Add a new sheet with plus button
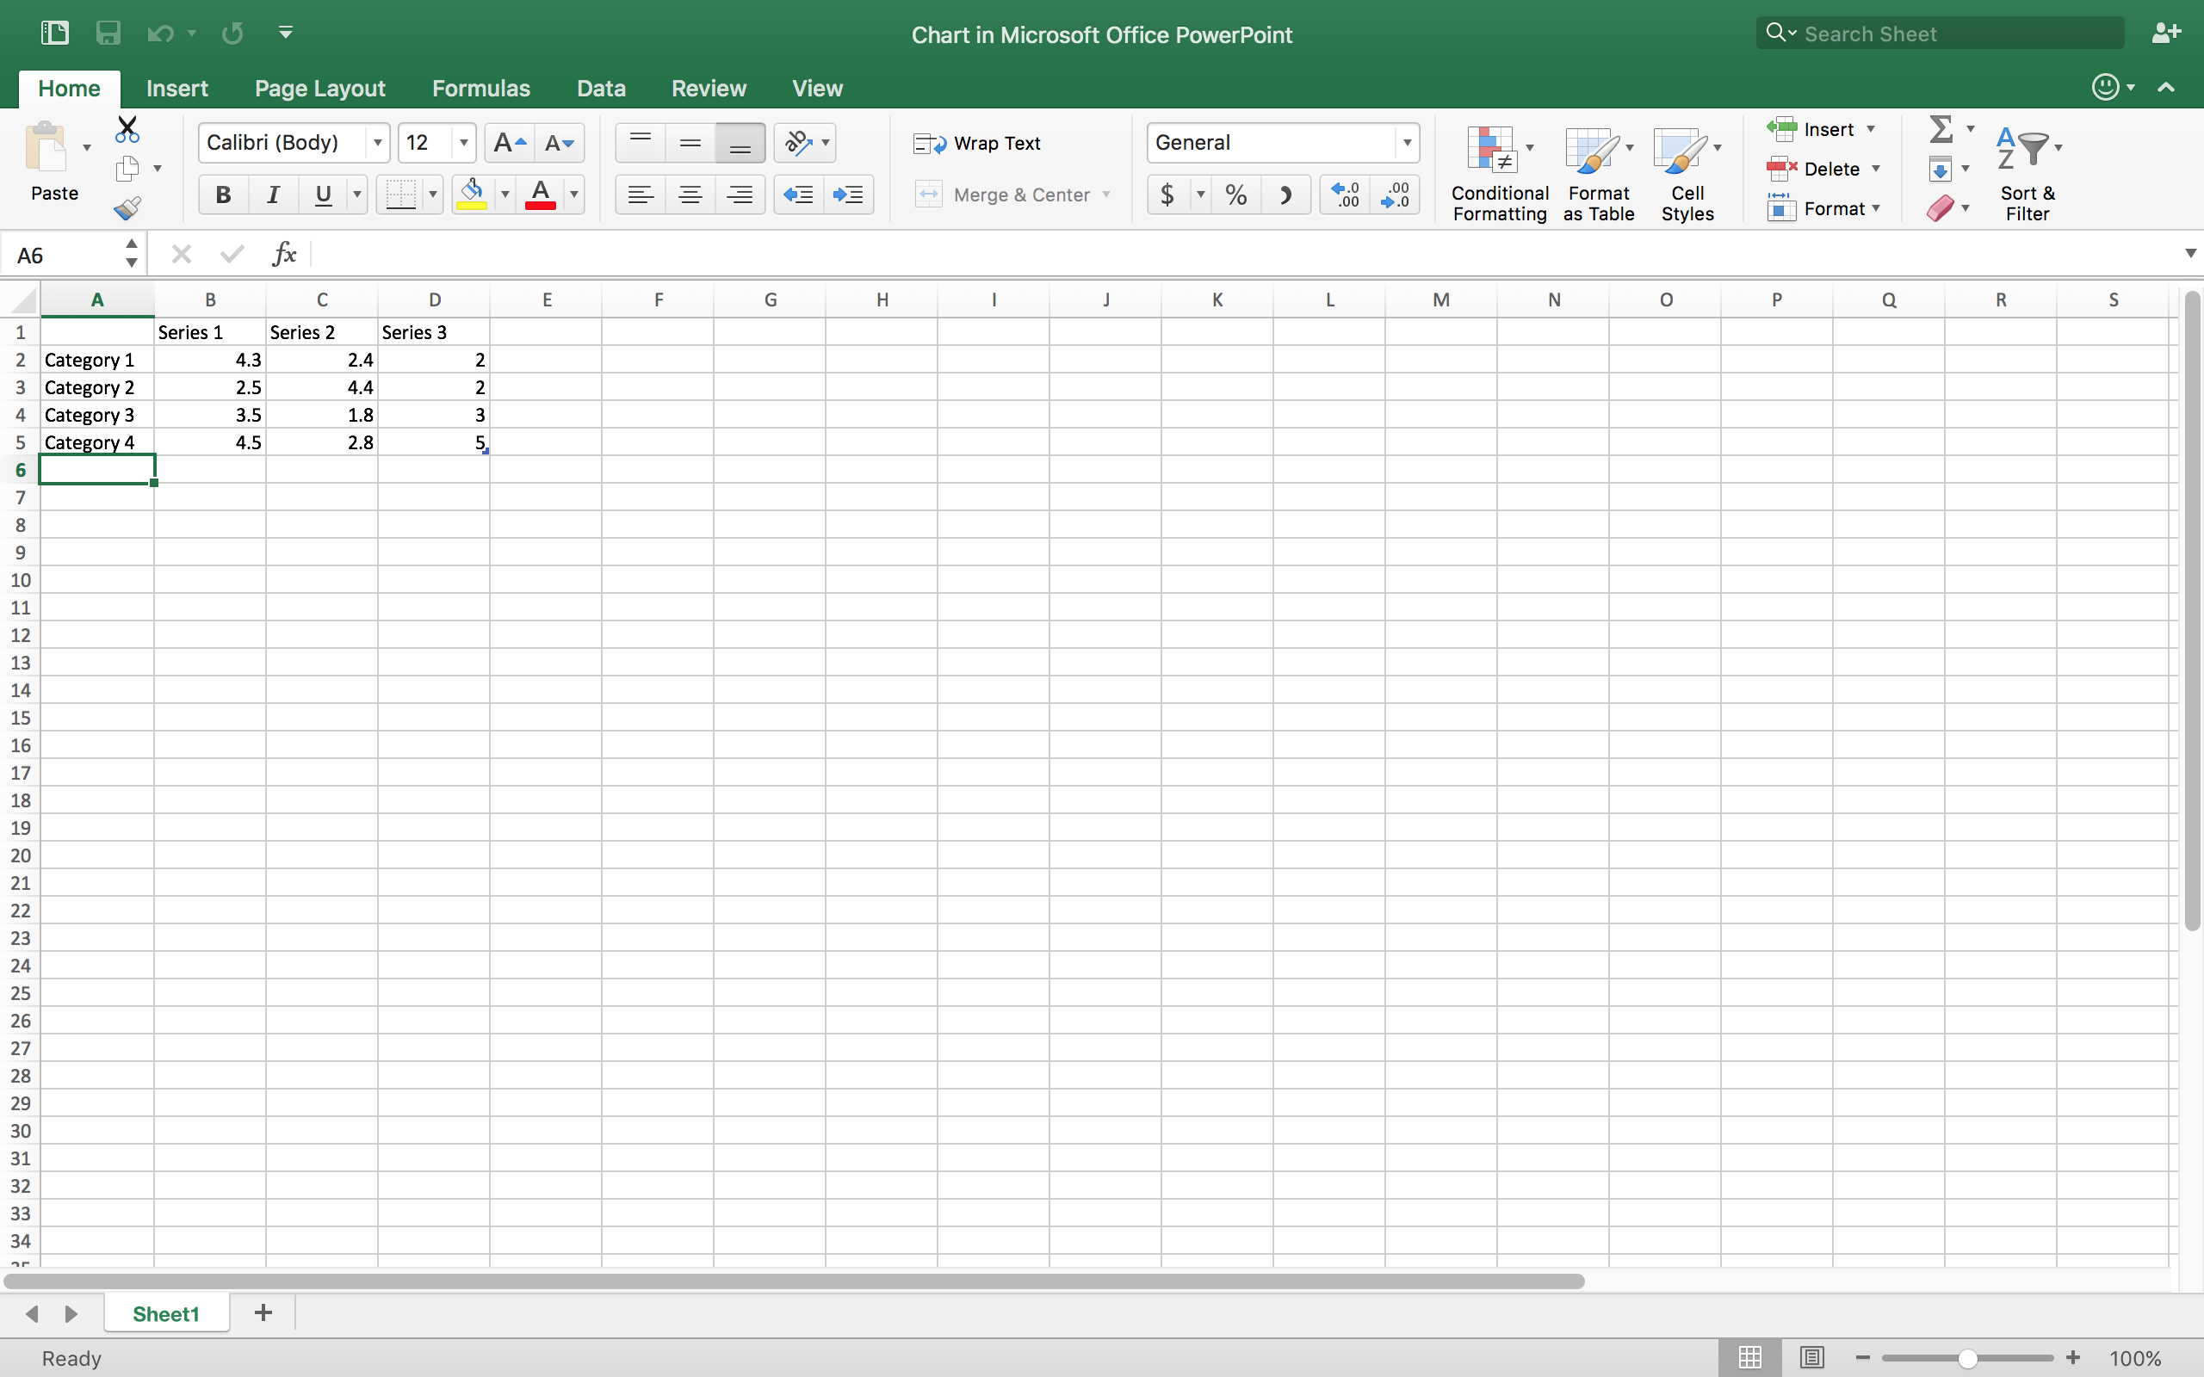 point(263,1312)
